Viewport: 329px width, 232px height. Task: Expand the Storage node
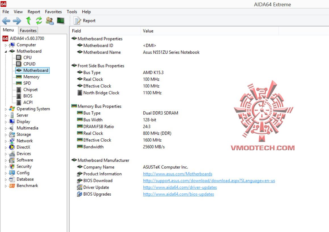click(x=6, y=135)
